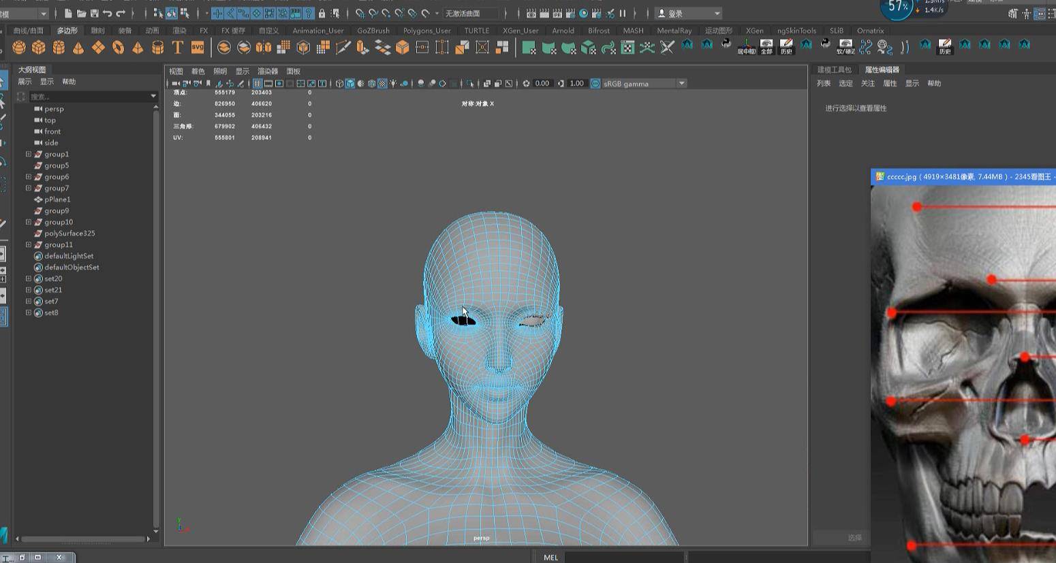Select the persp camera in outliner
The height and width of the screenshot is (563, 1056).
click(54, 109)
